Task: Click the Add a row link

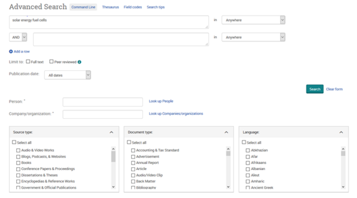Action: tap(22, 51)
